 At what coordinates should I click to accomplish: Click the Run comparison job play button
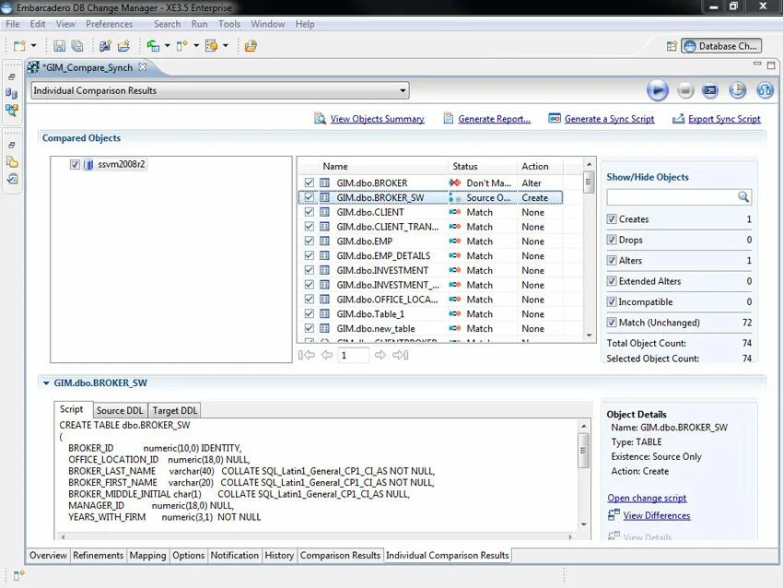coord(657,90)
